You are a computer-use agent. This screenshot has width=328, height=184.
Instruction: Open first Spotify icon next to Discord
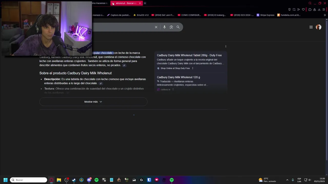[96, 180]
